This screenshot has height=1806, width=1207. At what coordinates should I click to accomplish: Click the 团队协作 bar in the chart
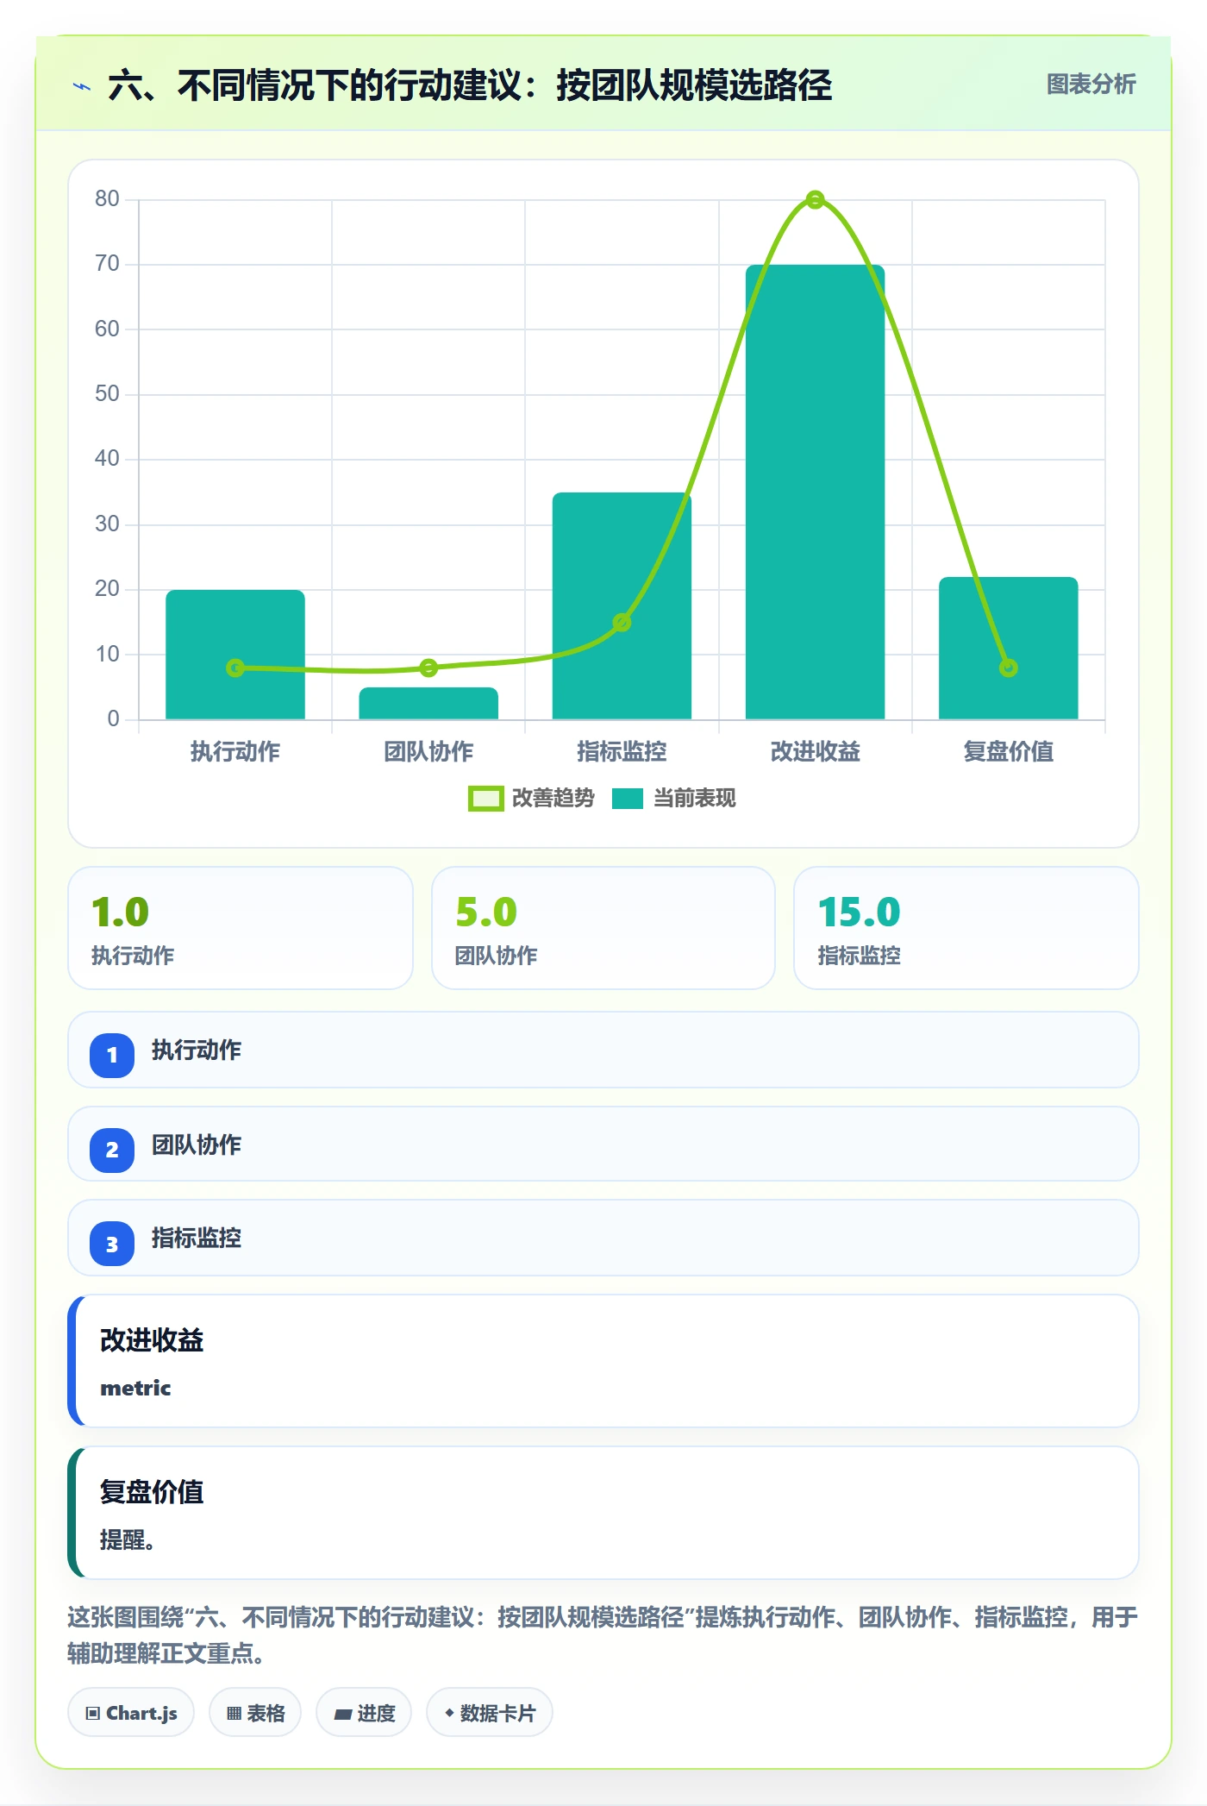pos(428,703)
